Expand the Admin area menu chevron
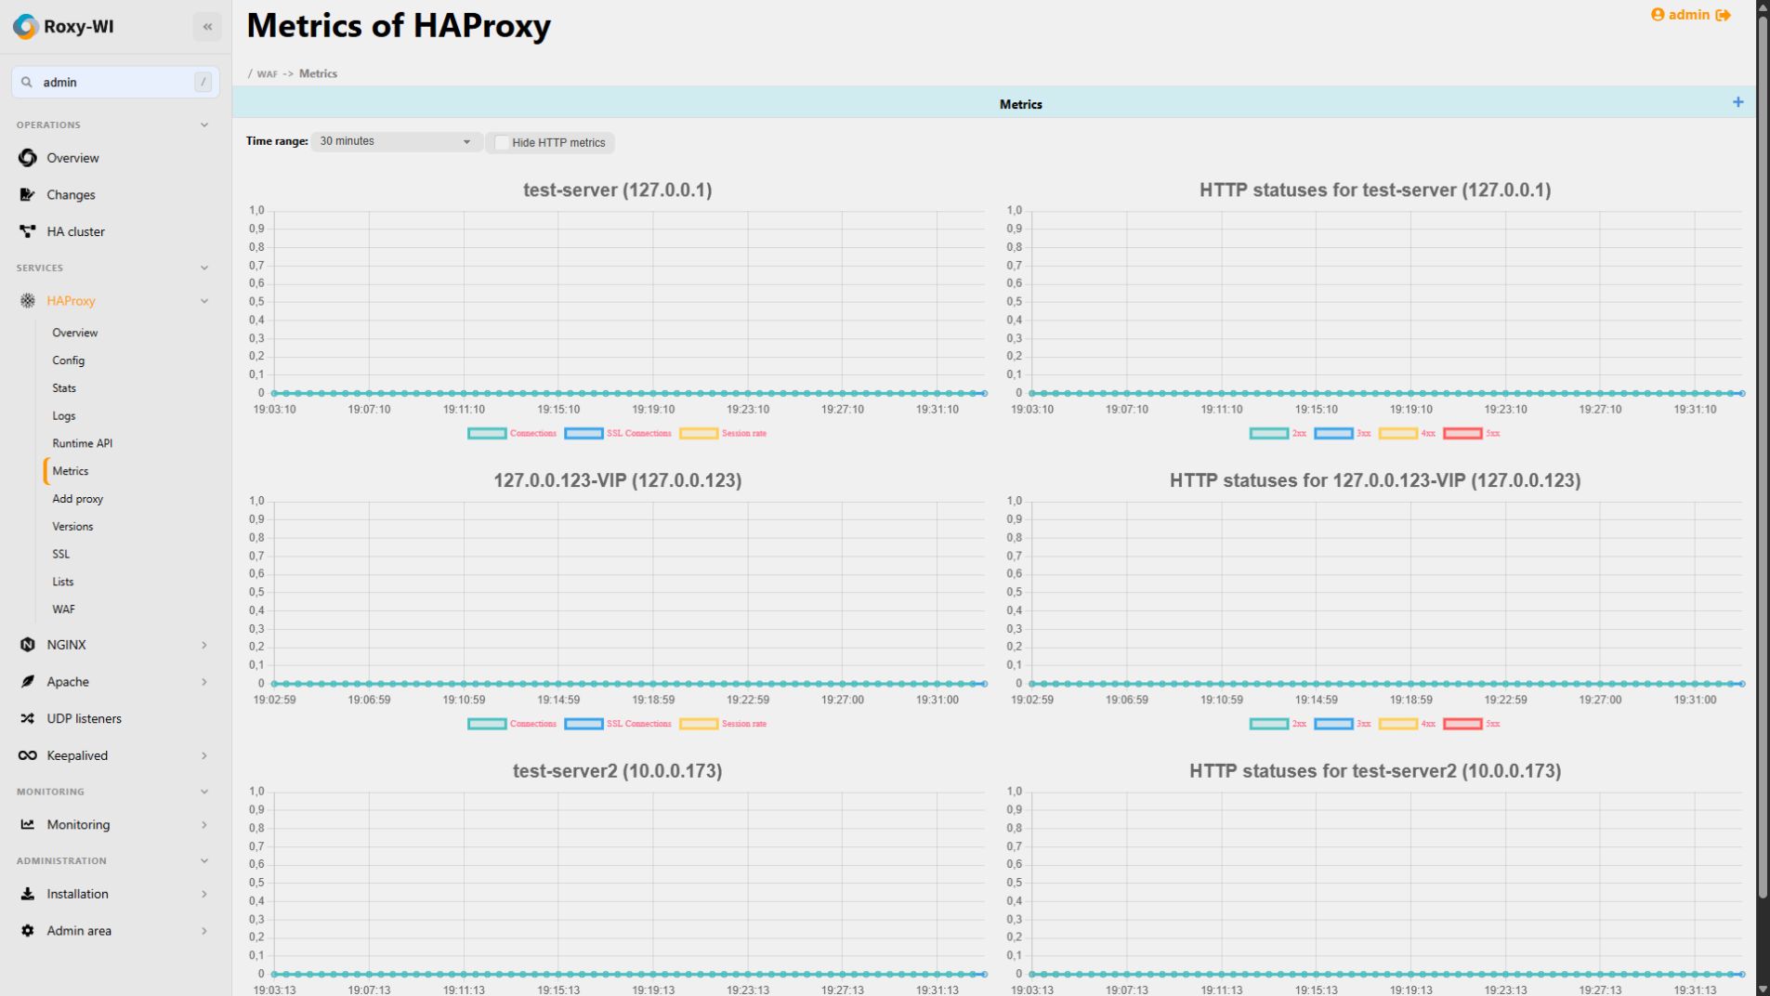Screen dimensions: 1770x996 [x=204, y=931]
